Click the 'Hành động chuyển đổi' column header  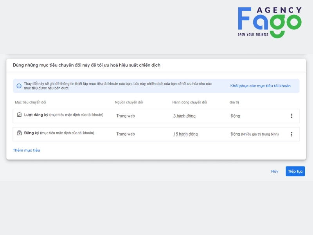(190, 102)
